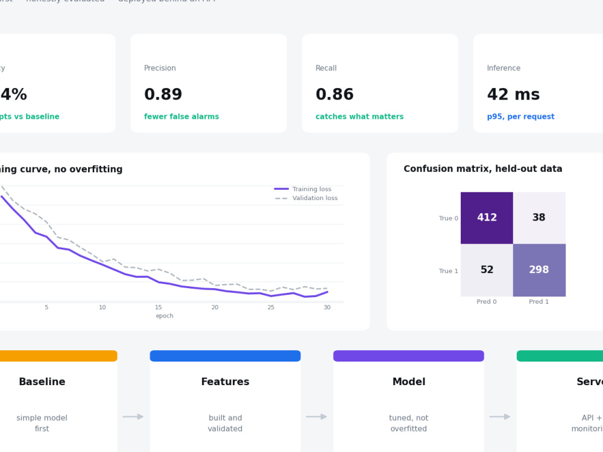Click the confusion matrix cell 298
This screenshot has width=603, height=452.
539,270
